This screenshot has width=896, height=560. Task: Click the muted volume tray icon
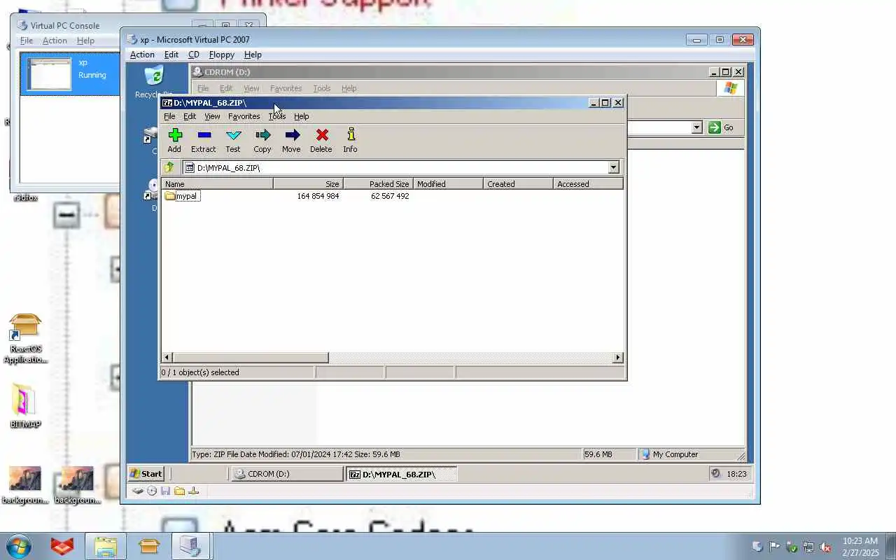825,547
